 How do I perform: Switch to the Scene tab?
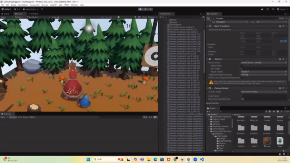5,14
